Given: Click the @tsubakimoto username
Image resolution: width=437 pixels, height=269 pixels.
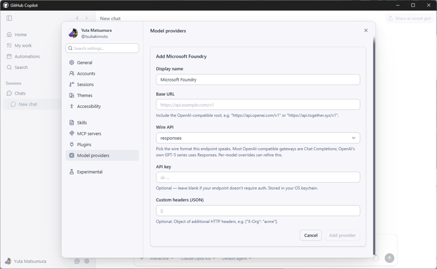Looking at the screenshot, I should click(x=94, y=36).
